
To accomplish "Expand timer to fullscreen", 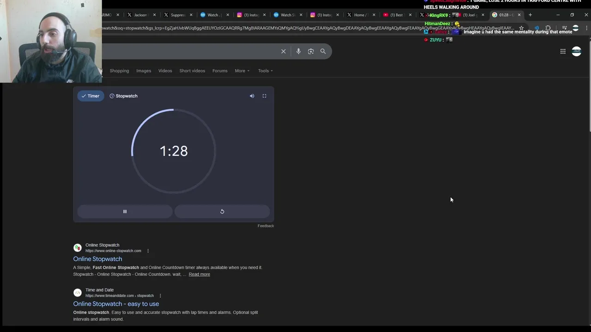I will click(265, 96).
